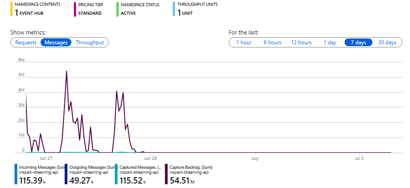
Task: Switch metrics view to Throughput
Action: click(x=90, y=43)
